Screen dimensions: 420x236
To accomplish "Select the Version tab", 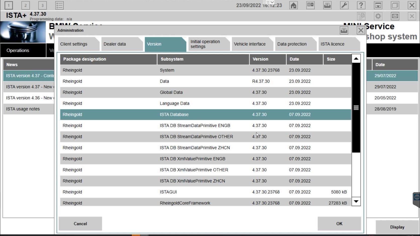I will [165, 44].
